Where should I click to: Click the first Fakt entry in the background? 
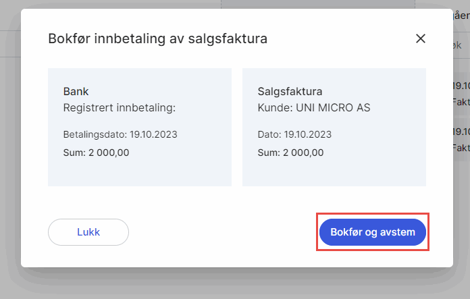461,102
